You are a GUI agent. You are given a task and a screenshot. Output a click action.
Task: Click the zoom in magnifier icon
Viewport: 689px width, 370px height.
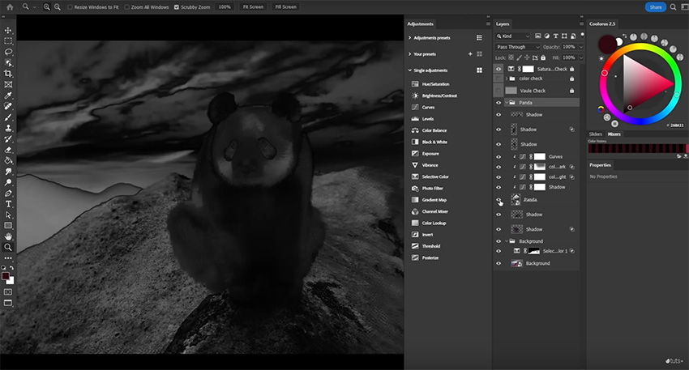click(45, 6)
